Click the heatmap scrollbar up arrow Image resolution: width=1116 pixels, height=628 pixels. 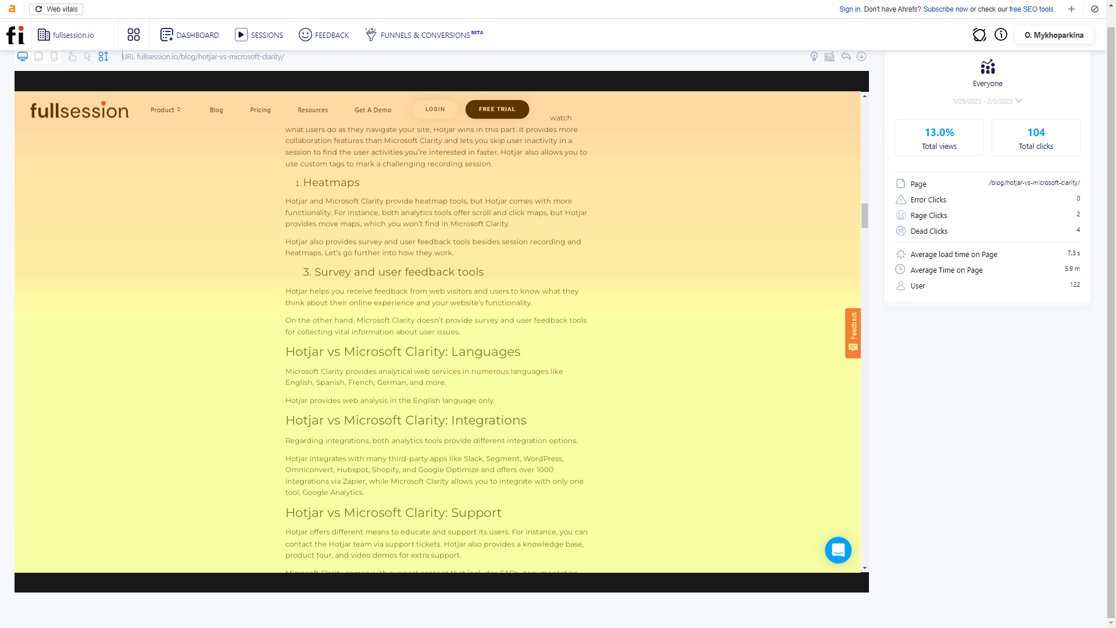tap(865, 96)
